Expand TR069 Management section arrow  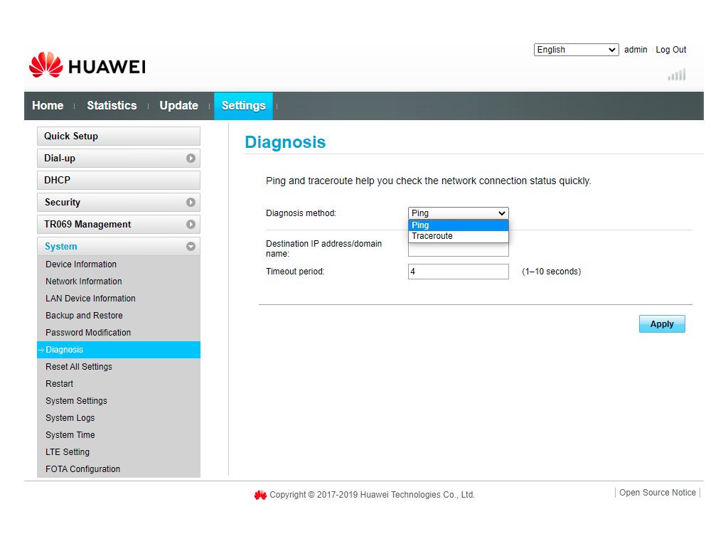point(191,225)
